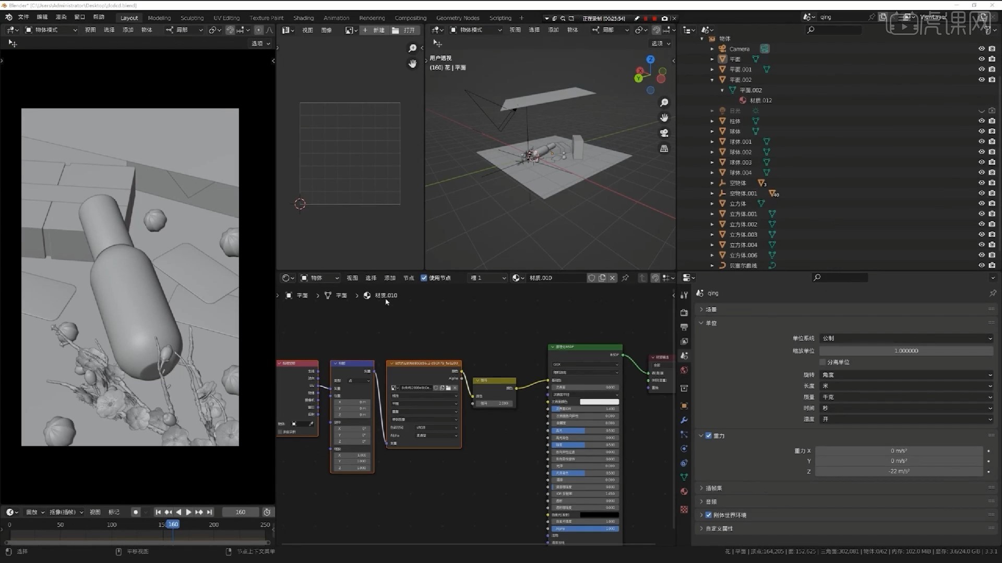Open the 旋转 dropdown showing 角度
This screenshot has width=1002, height=563.
[906, 375]
